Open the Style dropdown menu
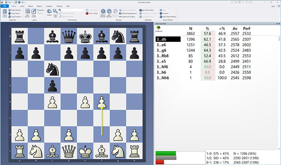This screenshot has height=165, width=281. click(x=274, y=6)
